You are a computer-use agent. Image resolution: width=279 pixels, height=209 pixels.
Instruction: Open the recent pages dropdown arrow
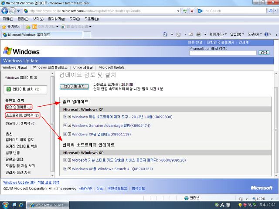click(x=18, y=11)
